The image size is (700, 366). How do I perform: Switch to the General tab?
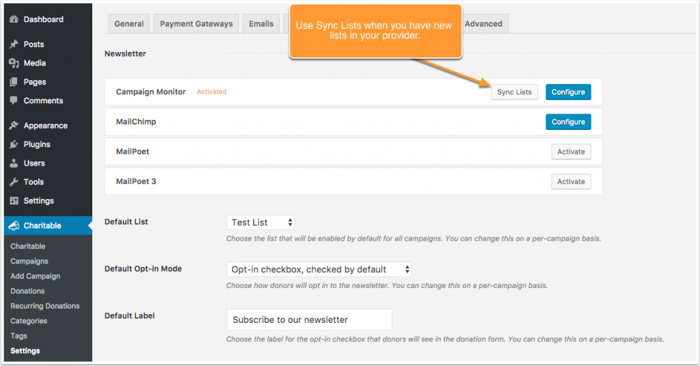(x=129, y=24)
